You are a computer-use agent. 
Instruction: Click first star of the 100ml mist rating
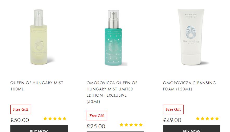pos(45,118)
